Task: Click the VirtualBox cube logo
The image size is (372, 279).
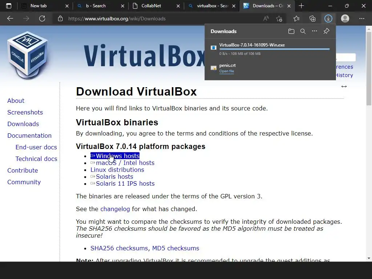Action: coord(28,55)
